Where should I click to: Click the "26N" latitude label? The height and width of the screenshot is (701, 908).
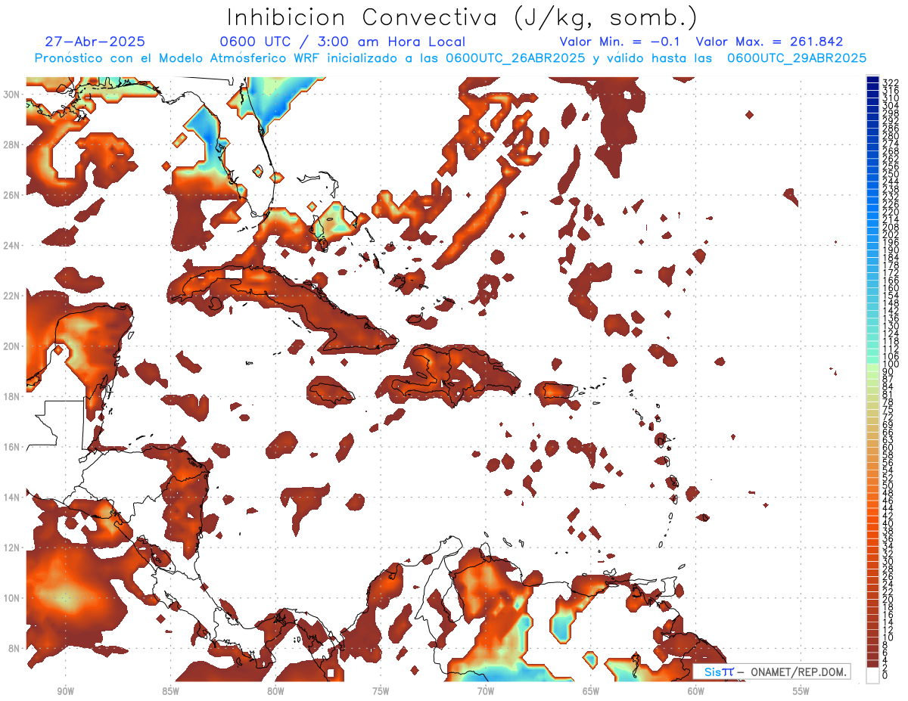click(11, 195)
